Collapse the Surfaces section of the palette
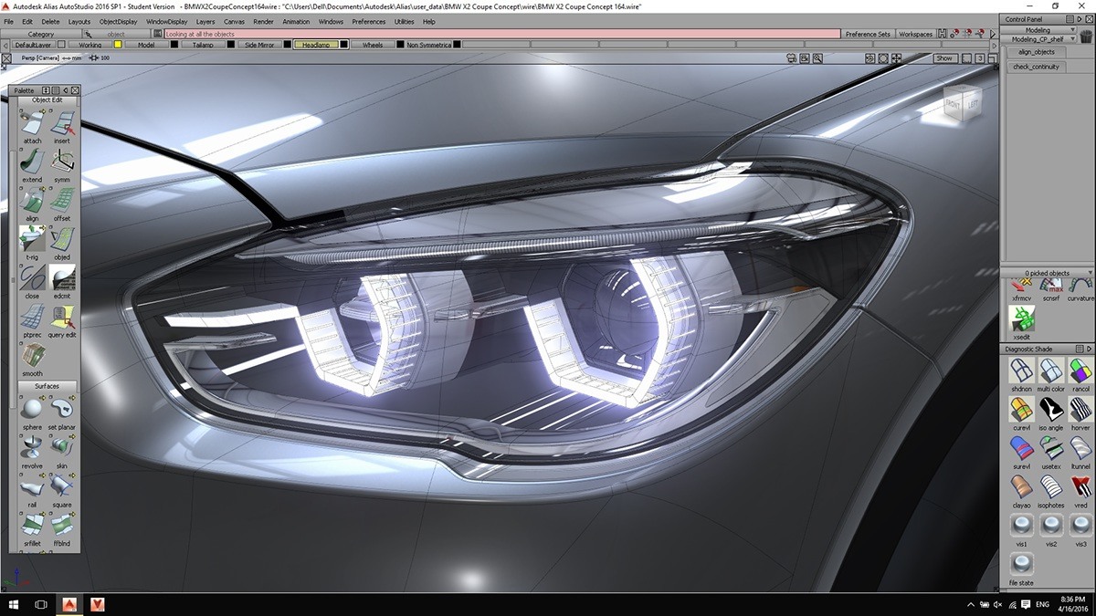Screen dimensions: 1096x616 47,385
